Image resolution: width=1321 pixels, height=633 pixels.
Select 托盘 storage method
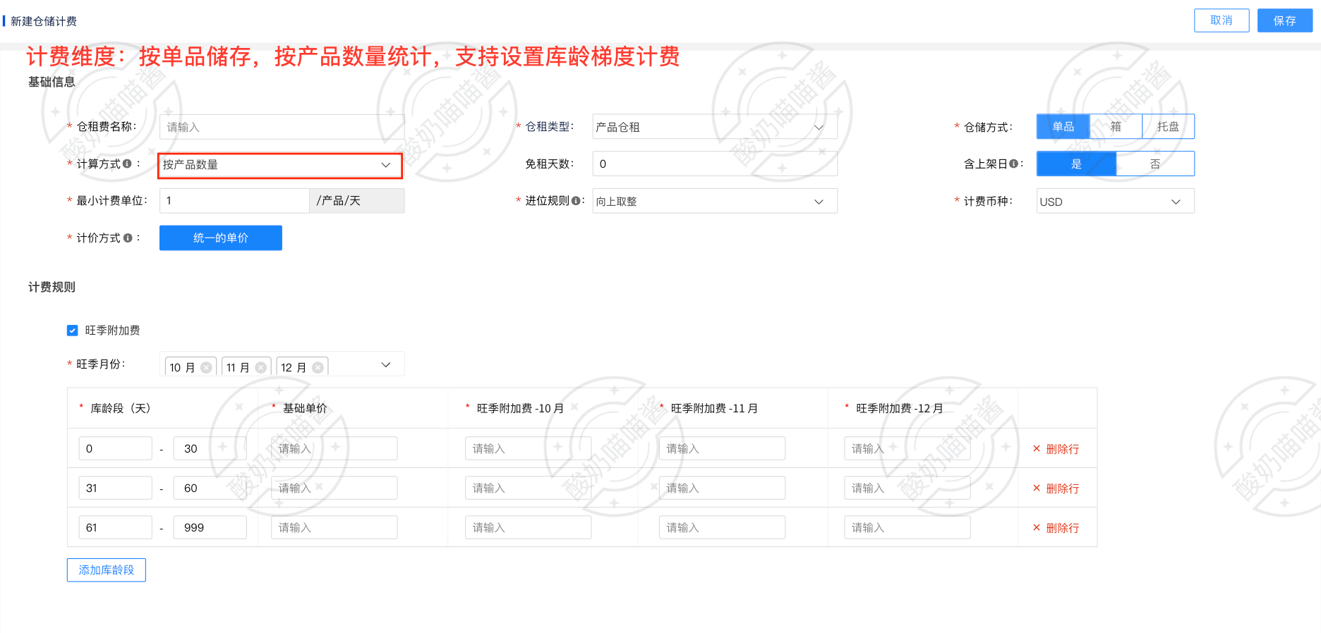1168,126
